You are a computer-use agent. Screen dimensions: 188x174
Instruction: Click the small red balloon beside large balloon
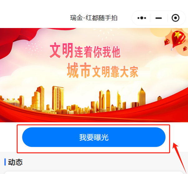click(167, 42)
